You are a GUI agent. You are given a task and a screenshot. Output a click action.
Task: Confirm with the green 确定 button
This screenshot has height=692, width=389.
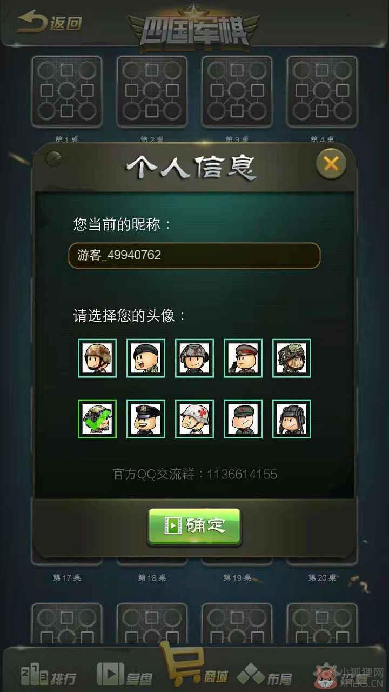coord(194,526)
